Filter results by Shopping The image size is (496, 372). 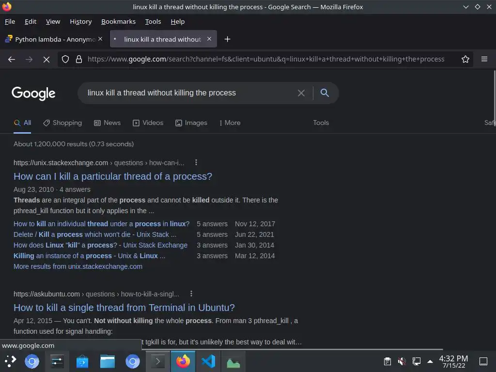(62, 123)
